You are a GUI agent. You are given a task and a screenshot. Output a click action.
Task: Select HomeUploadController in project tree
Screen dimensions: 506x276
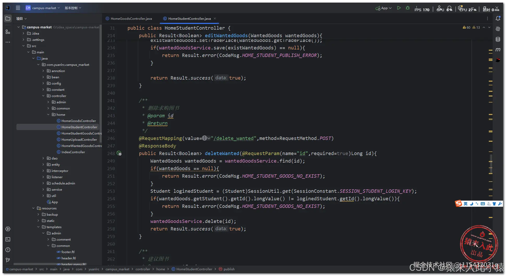(79, 139)
